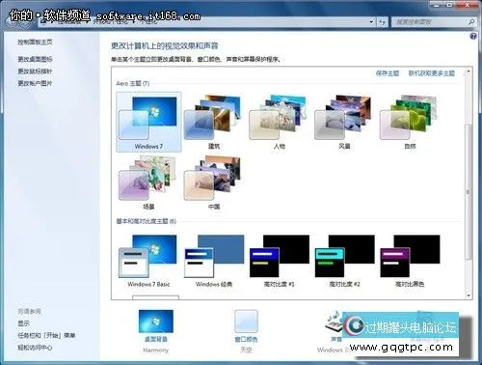
Task: Apply the 建筑 (Architecture) theme
Action: (214, 122)
